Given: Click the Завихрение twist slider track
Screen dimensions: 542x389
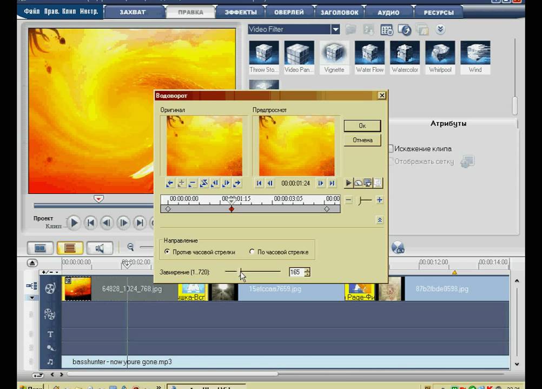Looking at the screenshot, I should click(x=253, y=272).
